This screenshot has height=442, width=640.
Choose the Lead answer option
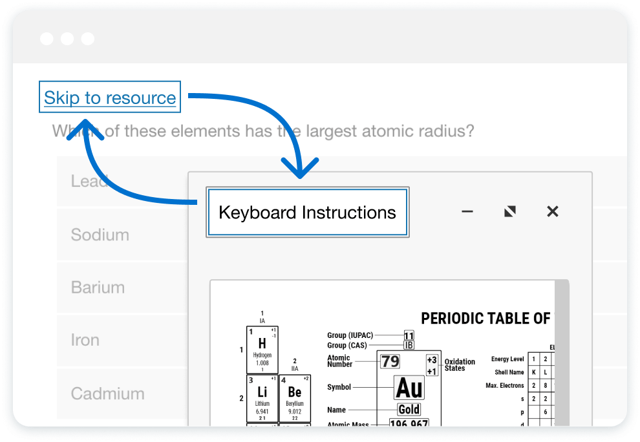tap(122, 181)
